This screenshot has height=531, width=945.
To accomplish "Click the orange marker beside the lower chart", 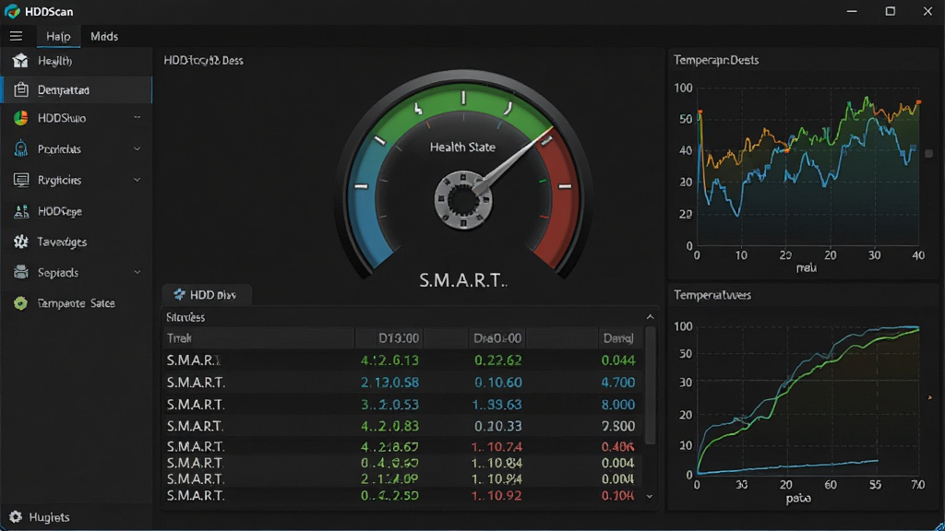I will click(930, 397).
